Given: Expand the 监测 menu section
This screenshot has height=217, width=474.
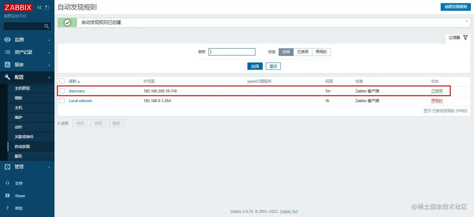Looking at the screenshot, I should [49, 40].
